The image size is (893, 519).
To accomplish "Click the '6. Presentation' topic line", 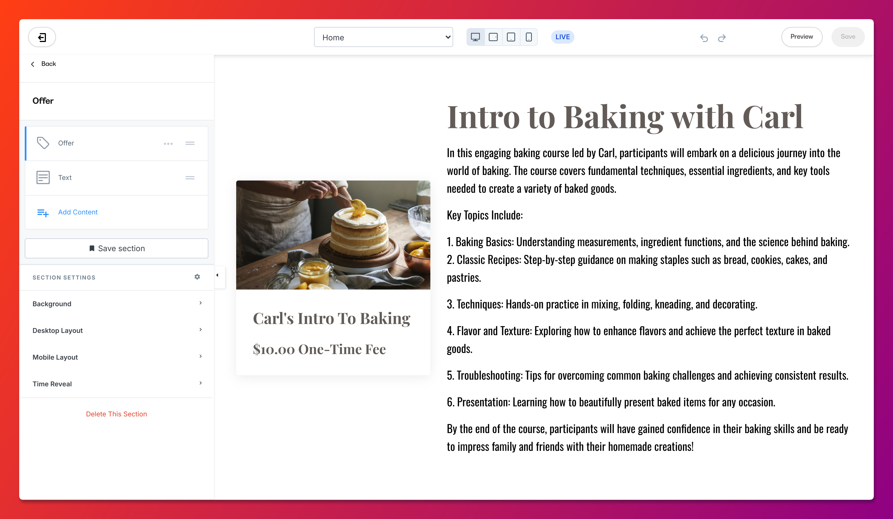I will tap(611, 402).
